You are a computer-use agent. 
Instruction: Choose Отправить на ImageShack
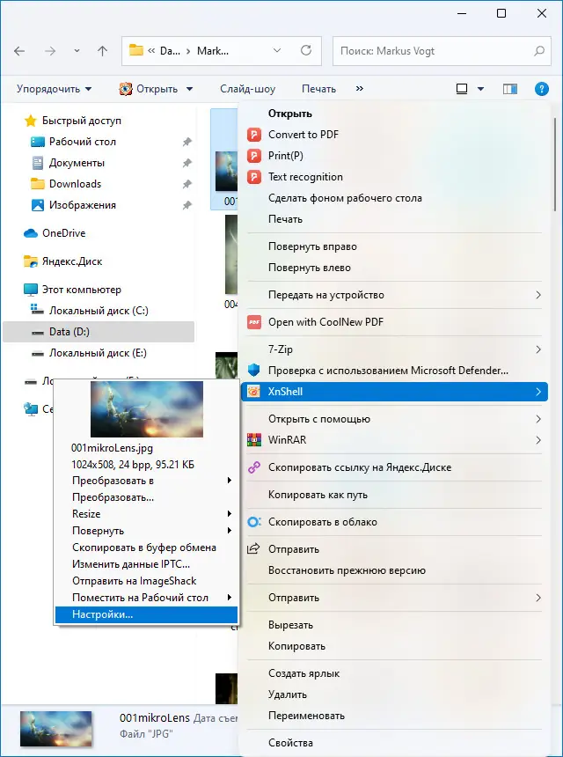pyautogui.click(x=146, y=581)
